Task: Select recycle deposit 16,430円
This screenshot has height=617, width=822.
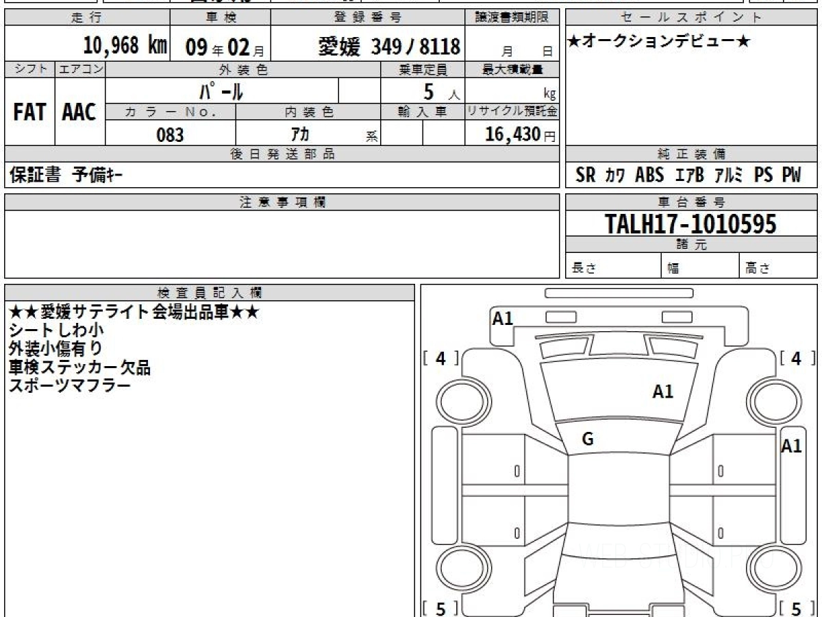Action: [x=520, y=134]
